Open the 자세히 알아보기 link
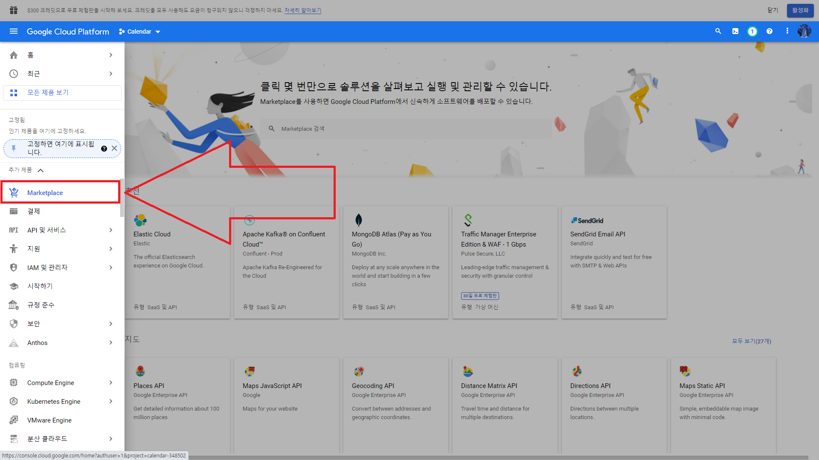The height and width of the screenshot is (460, 819). coord(302,10)
